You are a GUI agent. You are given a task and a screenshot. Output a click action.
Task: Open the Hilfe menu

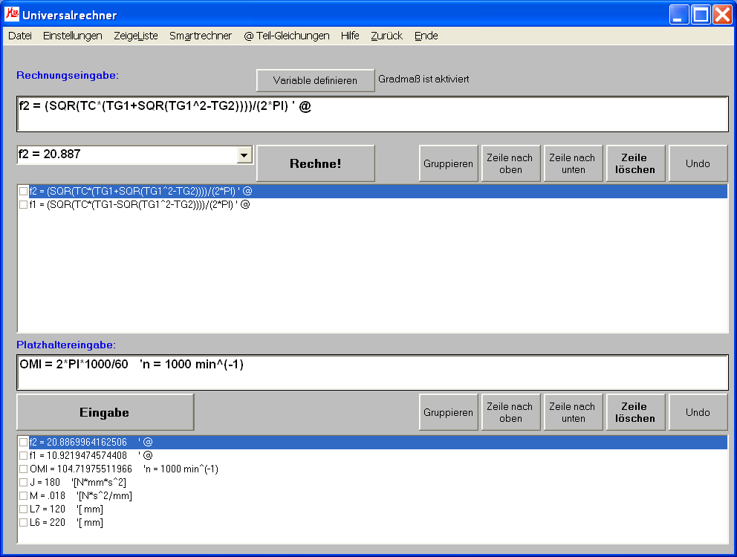pos(350,36)
